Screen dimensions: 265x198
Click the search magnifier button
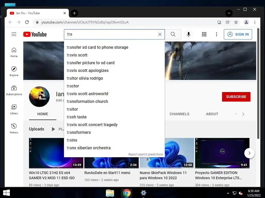click(173, 34)
